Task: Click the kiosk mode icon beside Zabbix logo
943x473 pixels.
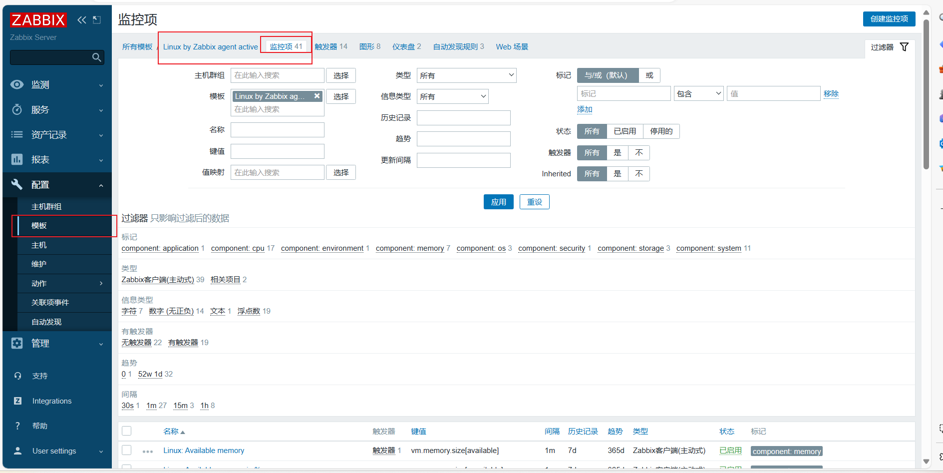Action: 97,20
